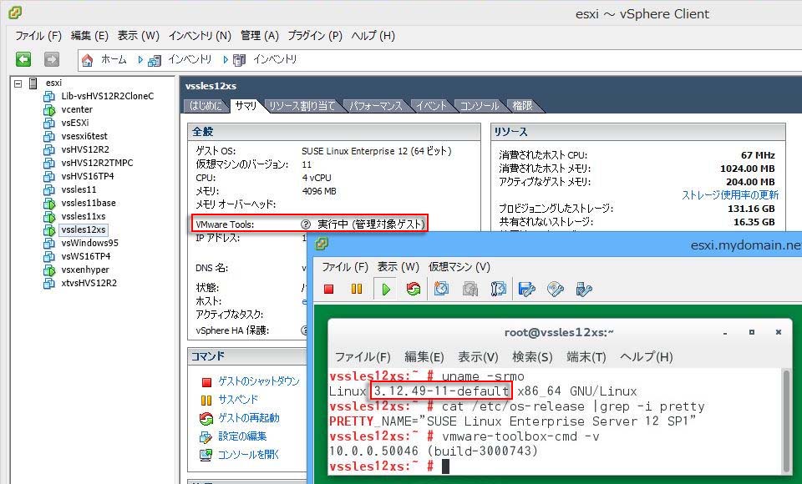
Task: Select vsWS16TP4 in the inventory tree
Action: tap(86, 256)
